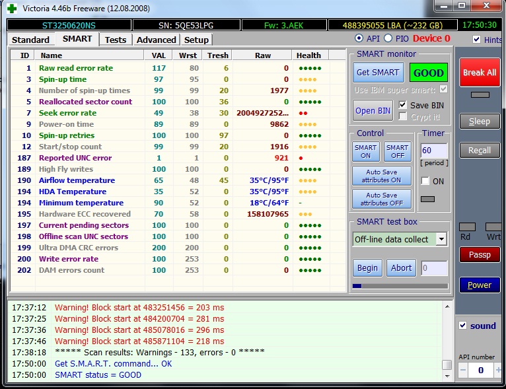
Task: Click the timer period input field
Action: tap(434, 151)
